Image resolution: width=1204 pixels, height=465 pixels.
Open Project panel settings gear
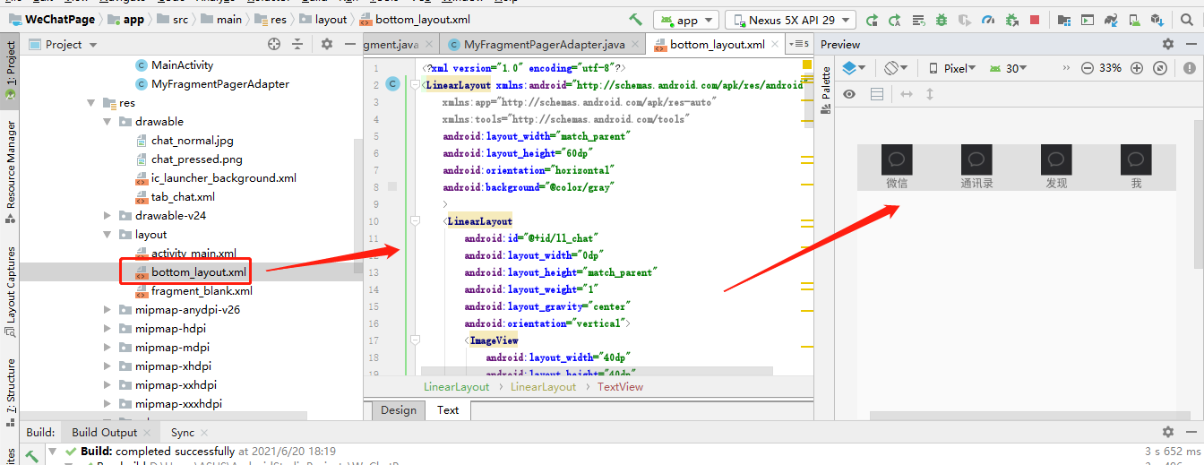327,44
